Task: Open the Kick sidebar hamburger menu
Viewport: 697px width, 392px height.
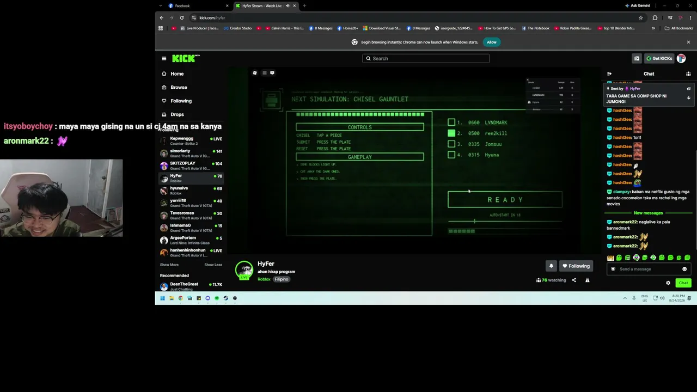Action: (x=164, y=58)
